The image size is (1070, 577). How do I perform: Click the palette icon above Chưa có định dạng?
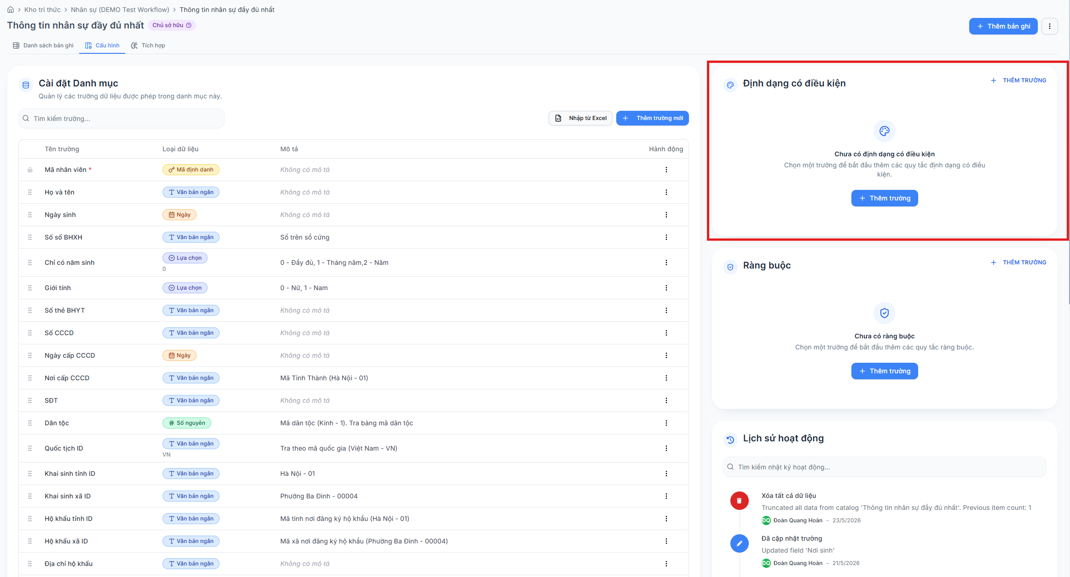click(885, 131)
